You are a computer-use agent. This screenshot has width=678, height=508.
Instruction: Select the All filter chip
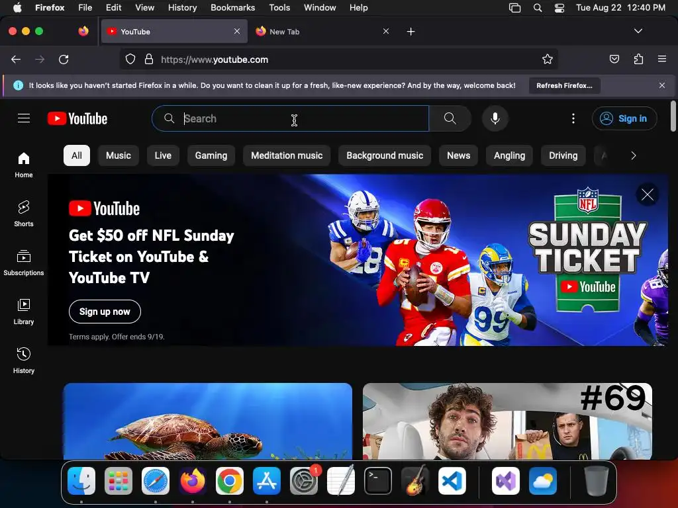click(x=77, y=155)
